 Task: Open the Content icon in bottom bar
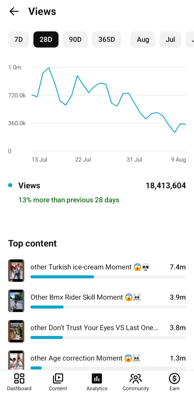tap(58, 378)
